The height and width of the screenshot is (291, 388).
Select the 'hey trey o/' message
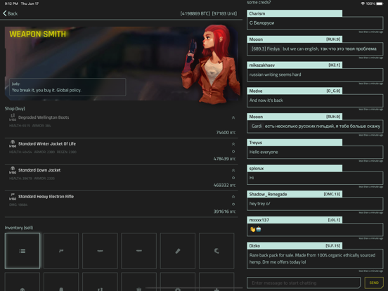click(315, 203)
